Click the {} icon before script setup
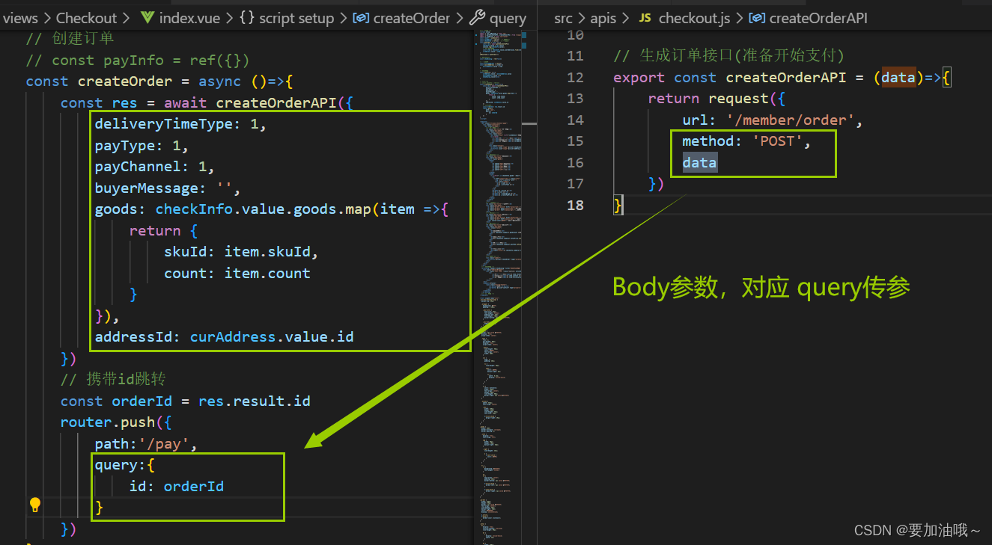The image size is (992, 545). click(247, 18)
